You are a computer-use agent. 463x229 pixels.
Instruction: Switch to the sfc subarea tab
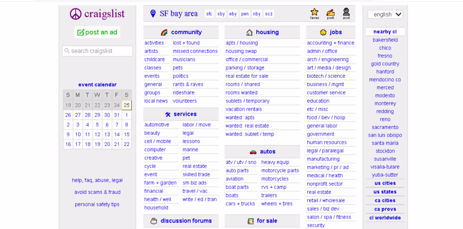pos(210,14)
